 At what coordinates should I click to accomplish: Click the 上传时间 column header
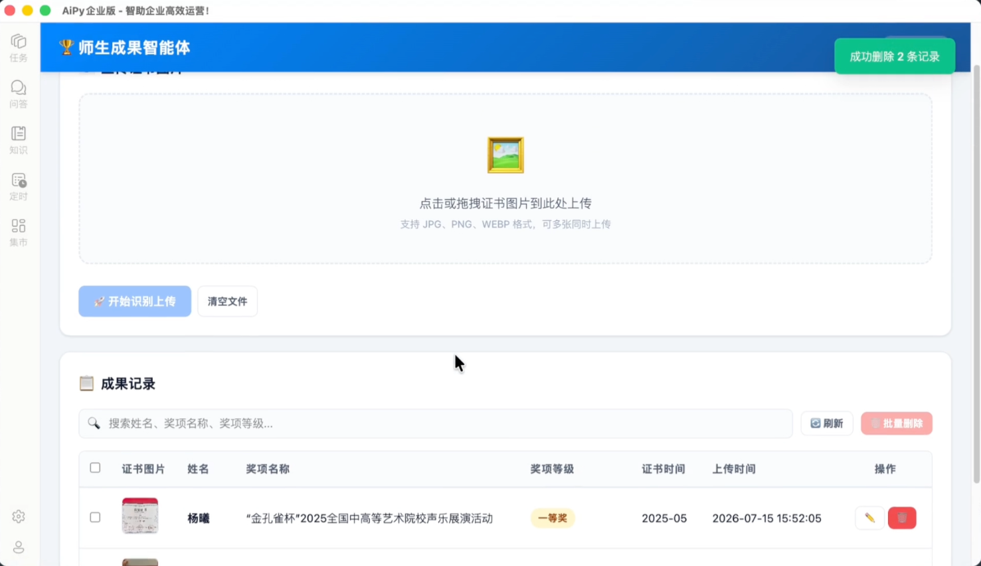point(734,469)
